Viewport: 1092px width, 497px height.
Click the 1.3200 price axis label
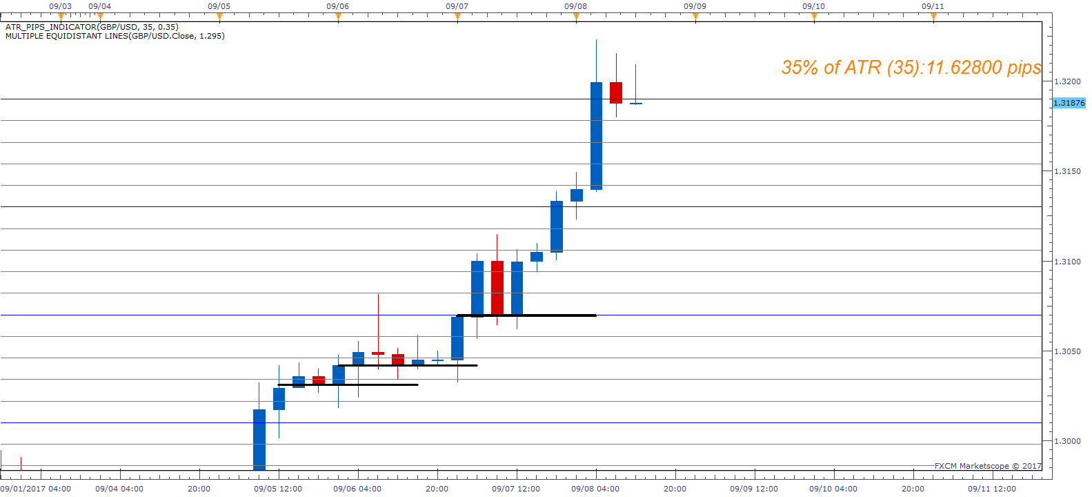pos(1068,81)
